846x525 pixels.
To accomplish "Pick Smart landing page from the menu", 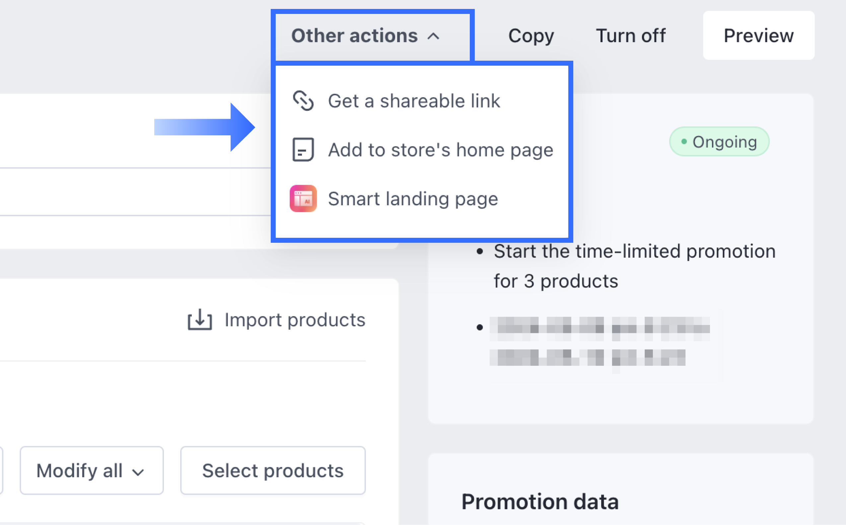I will (x=413, y=199).
